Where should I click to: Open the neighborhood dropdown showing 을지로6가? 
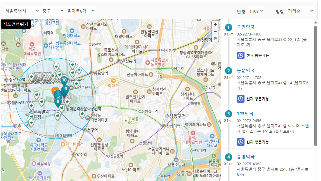pyautogui.click(x=81, y=11)
